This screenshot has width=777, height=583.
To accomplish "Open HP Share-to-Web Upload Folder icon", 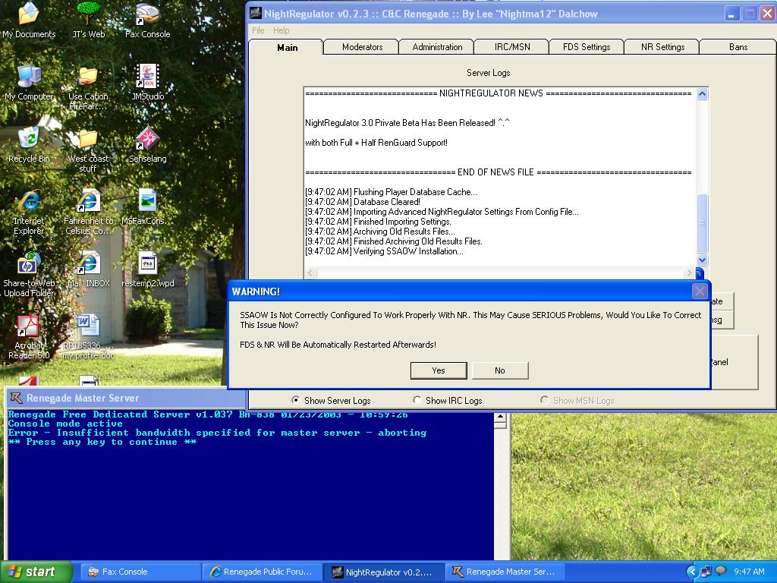I will [29, 265].
